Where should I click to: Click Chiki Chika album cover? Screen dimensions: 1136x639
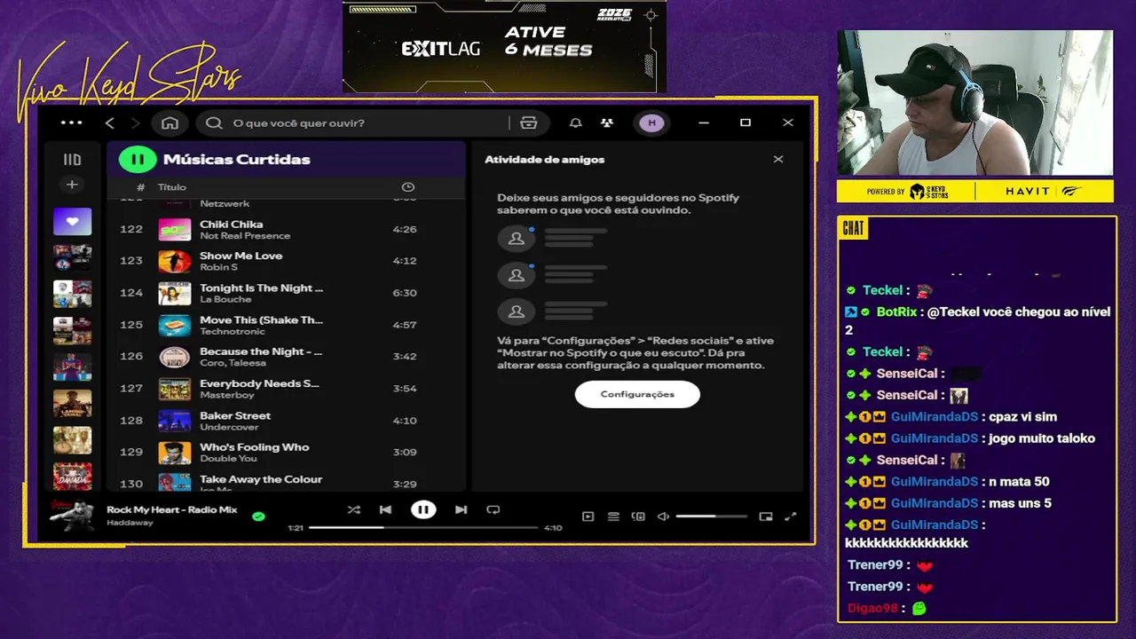tap(175, 229)
